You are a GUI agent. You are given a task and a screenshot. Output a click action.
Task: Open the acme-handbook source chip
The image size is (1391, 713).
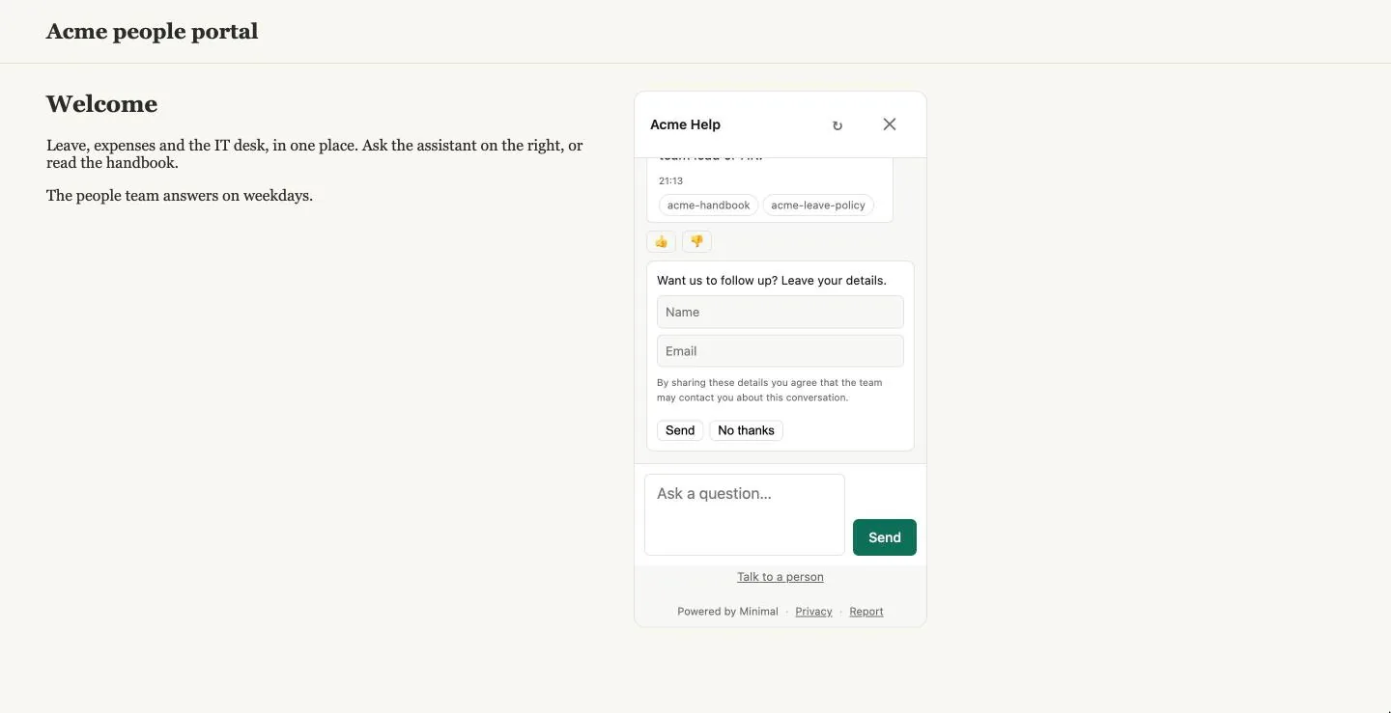708,206
